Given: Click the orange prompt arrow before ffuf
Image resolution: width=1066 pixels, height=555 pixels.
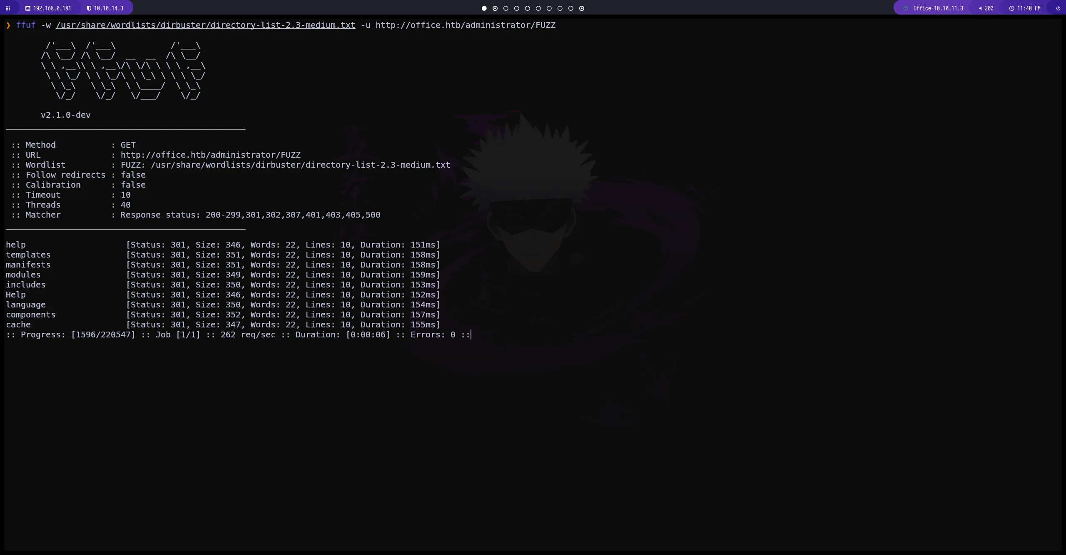Looking at the screenshot, I should click(8, 25).
